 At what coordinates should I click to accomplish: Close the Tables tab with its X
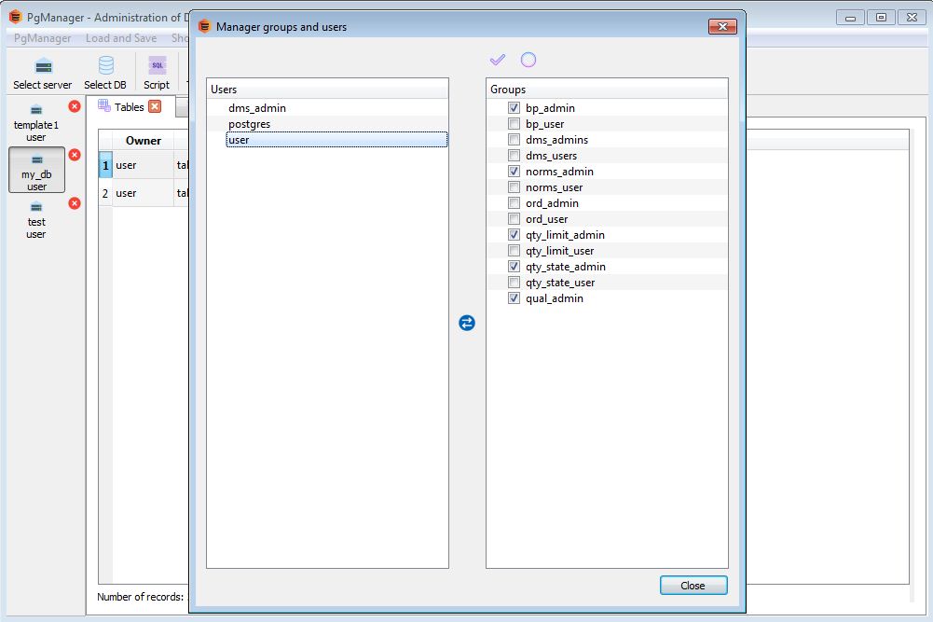coord(155,106)
